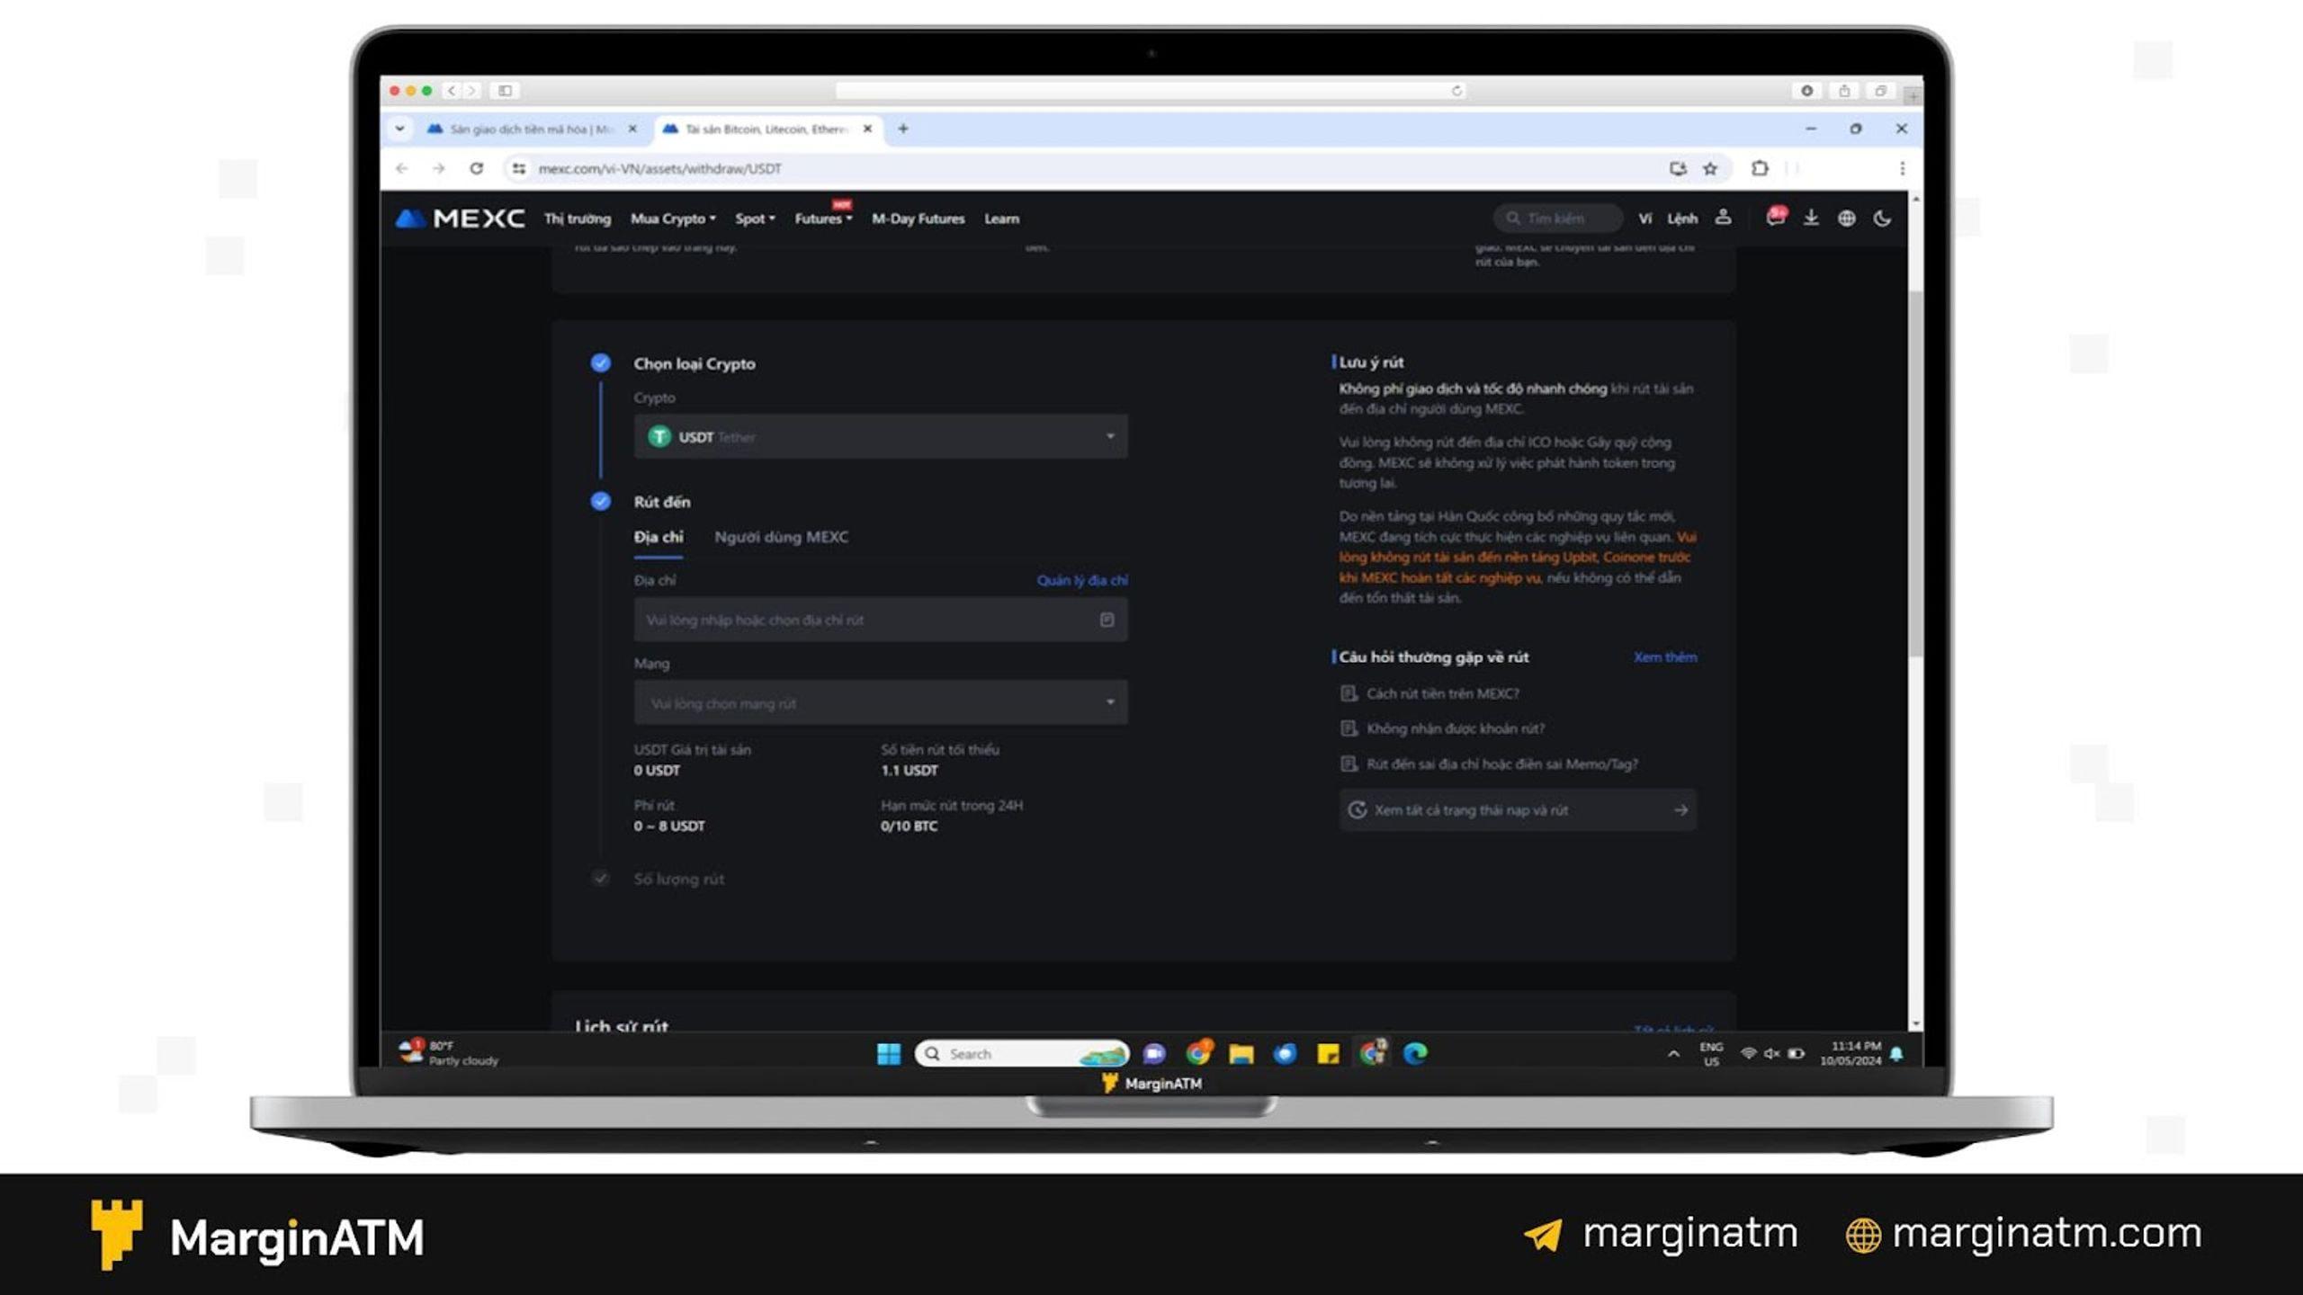Open the Learn menu item

point(1001,219)
